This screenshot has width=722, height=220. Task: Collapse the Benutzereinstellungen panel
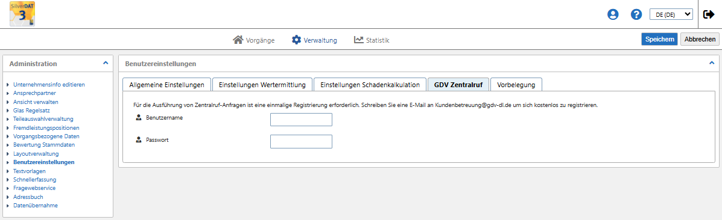click(x=711, y=63)
